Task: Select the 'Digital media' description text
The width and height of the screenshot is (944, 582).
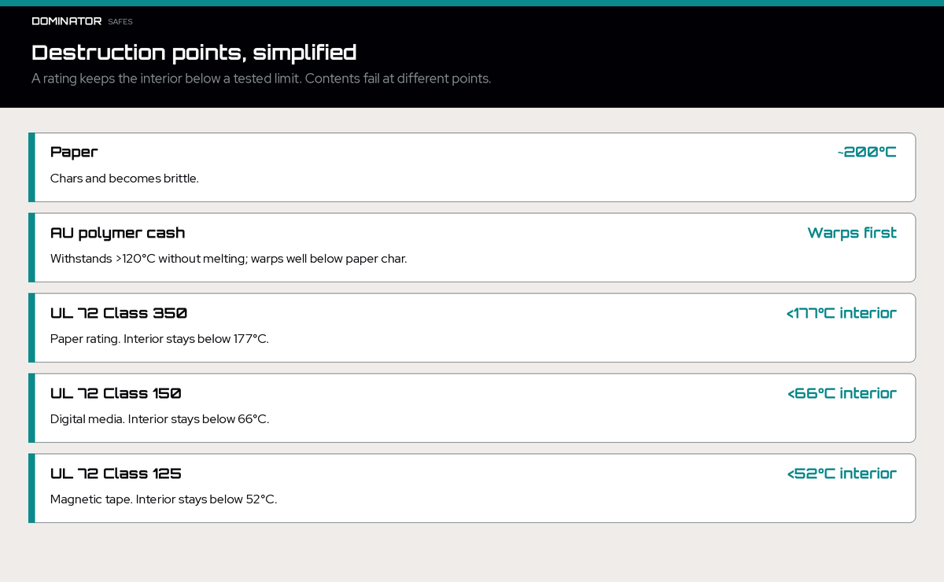Action: coord(160,419)
